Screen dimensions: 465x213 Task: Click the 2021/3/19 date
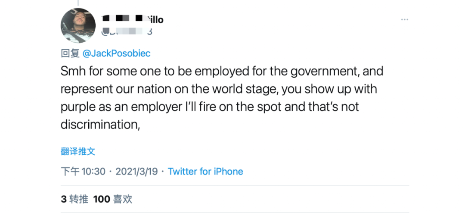tap(136, 172)
